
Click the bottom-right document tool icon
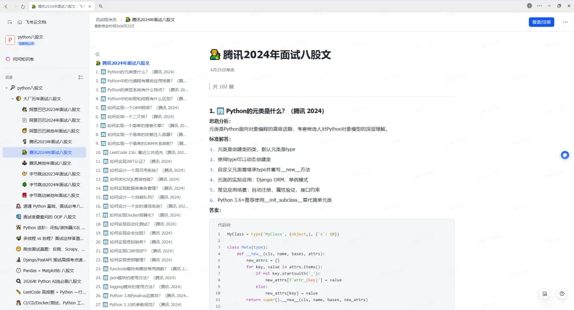point(545,294)
